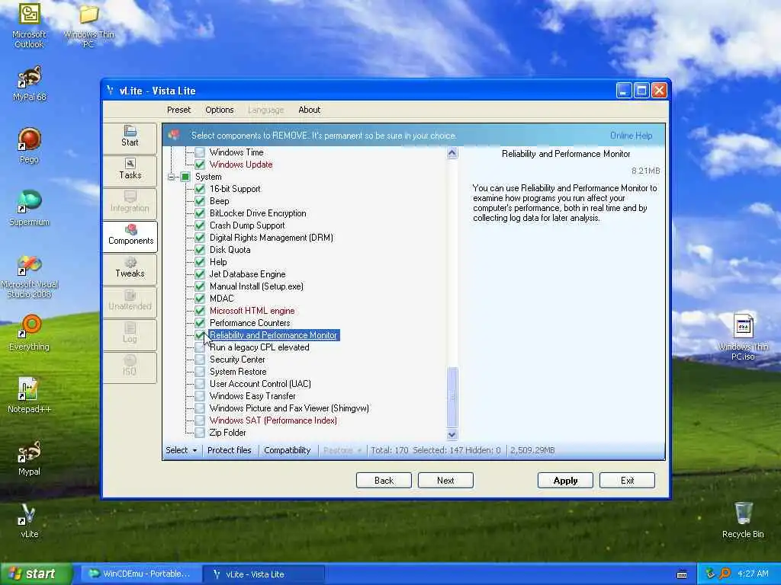781x585 pixels.
Task: Click the component list scrollbar thumb
Action: [452, 396]
